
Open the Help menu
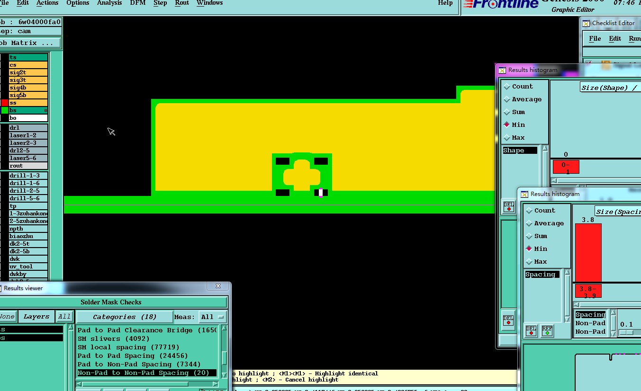coord(445,3)
